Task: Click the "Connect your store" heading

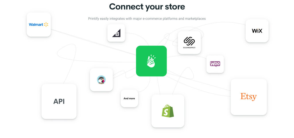Action: click(x=147, y=7)
